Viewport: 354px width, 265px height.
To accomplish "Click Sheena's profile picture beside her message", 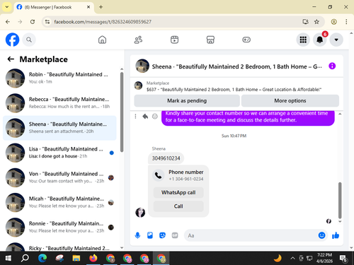I will pyautogui.click(x=140, y=212).
